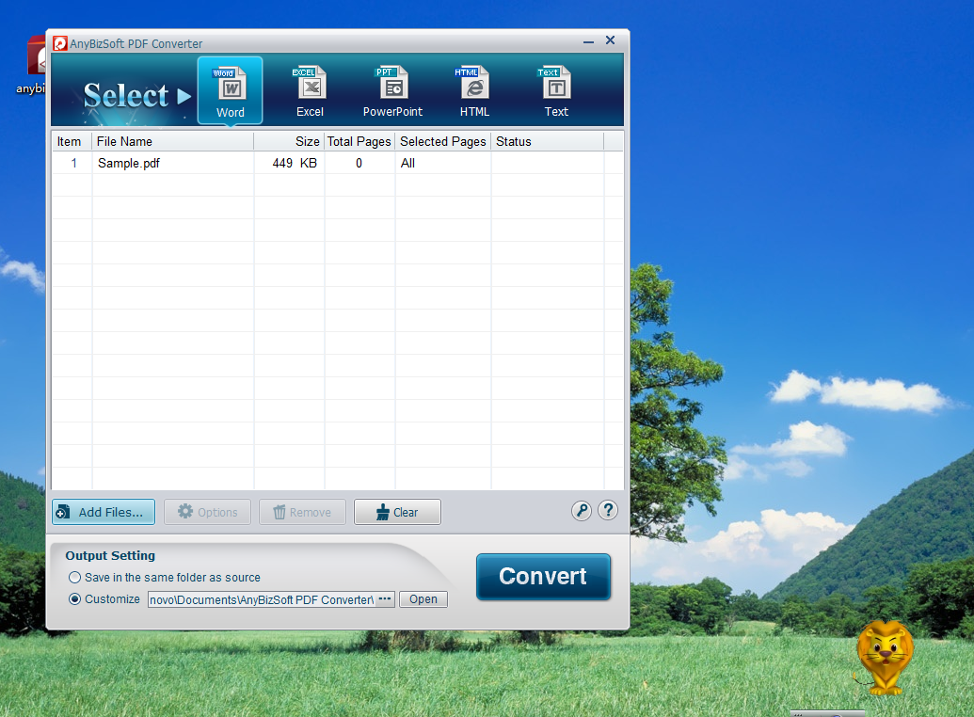This screenshot has width=974, height=717.
Task: Sort by File Name column header
Action: click(x=173, y=142)
